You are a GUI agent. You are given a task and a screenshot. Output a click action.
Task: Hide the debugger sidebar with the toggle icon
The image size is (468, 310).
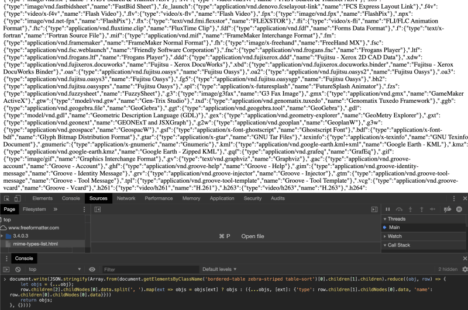(x=374, y=210)
